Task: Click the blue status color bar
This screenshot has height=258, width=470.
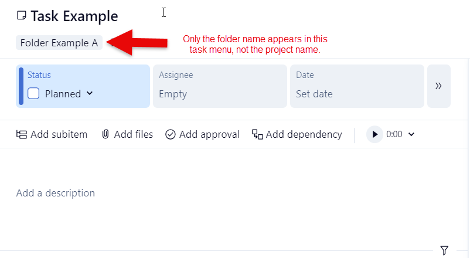Action: point(21,86)
